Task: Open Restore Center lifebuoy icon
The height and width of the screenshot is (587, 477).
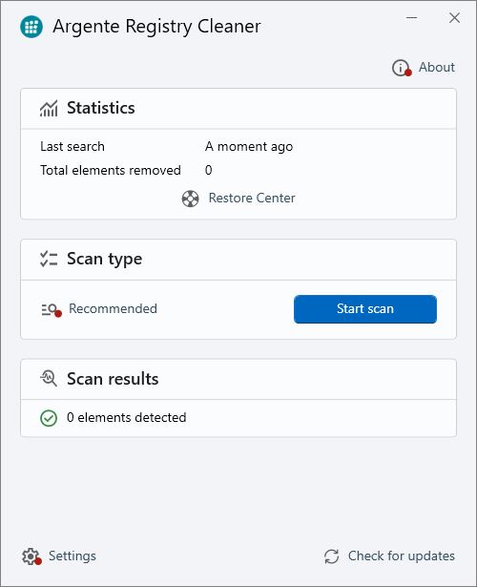Action: (x=191, y=199)
